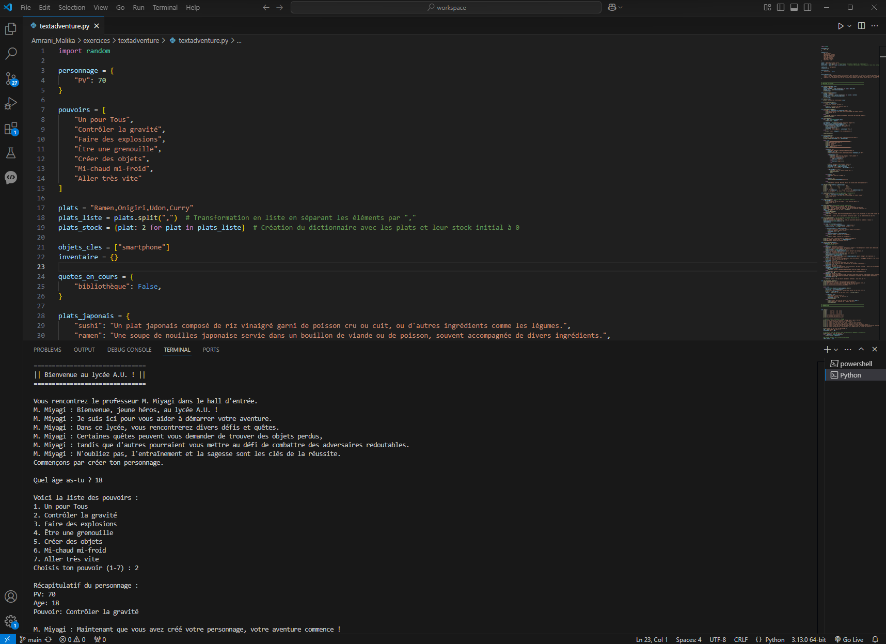Split the editor right
Image resolution: width=886 pixels, height=644 pixels.
861,26
